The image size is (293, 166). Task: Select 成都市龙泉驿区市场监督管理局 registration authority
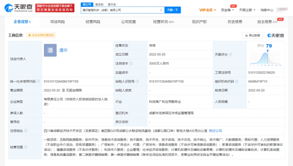[171, 113]
